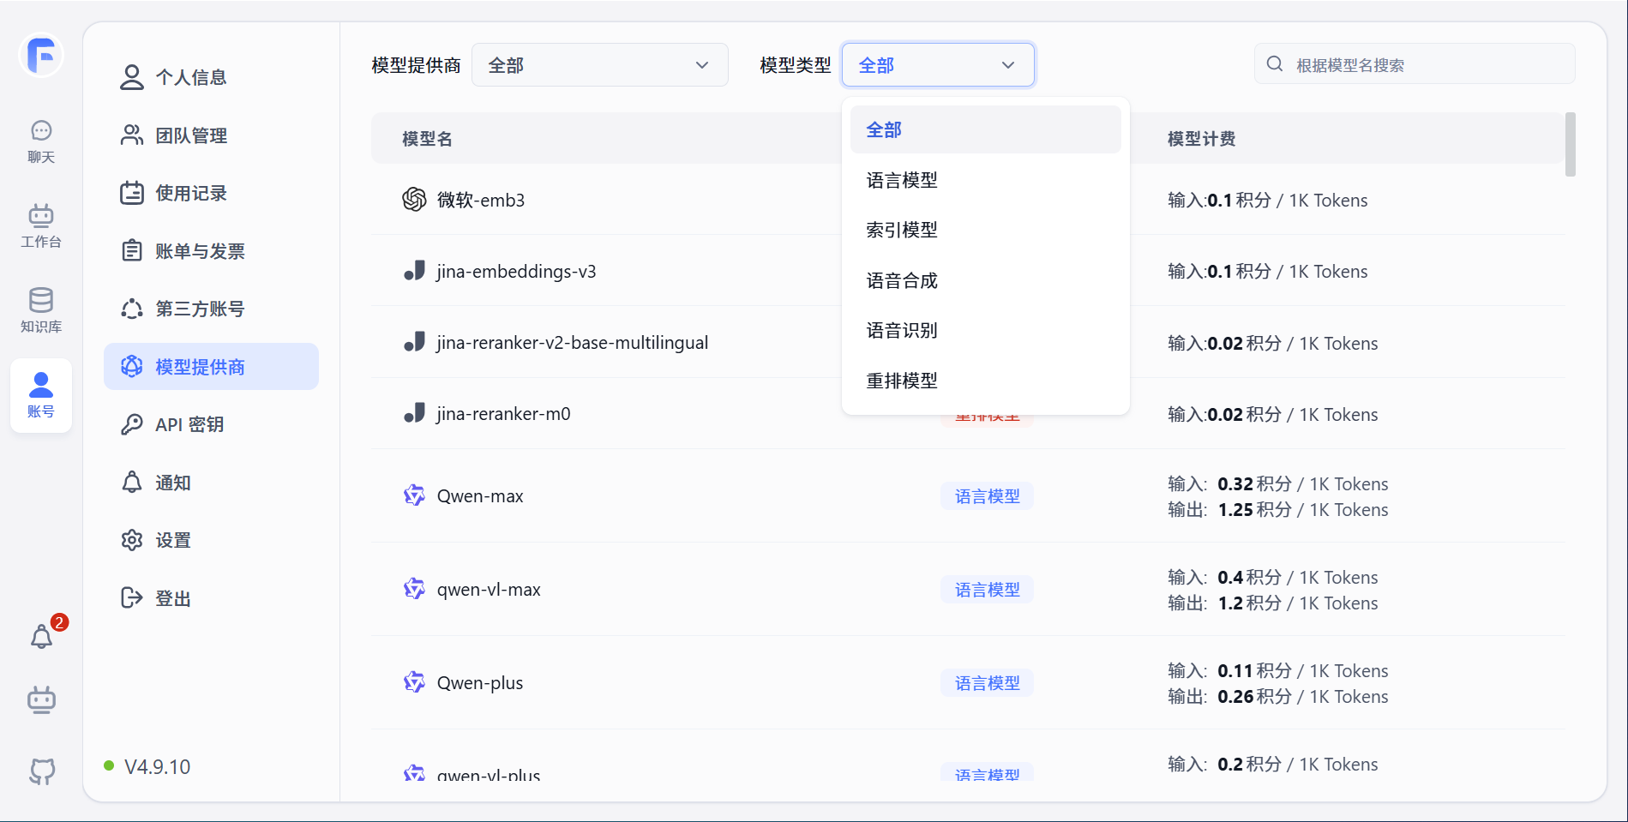Go to 团队管理 page

211,135
